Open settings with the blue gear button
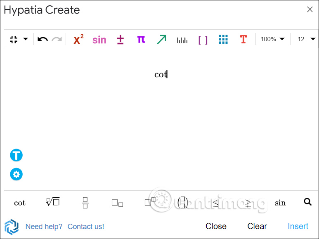319x239 pixels. 16,174
